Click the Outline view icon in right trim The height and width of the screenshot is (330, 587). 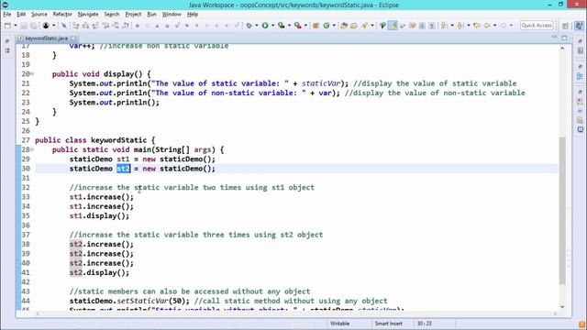(580, 76)
